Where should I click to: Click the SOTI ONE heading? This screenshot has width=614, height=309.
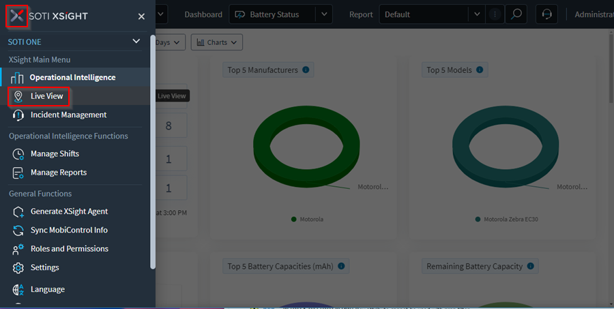25,42
